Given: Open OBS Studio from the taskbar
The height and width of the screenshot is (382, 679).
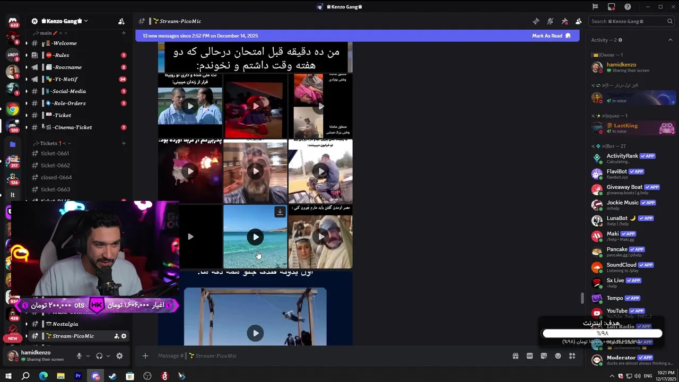Looking at the screenshot, I should (x=147, y=376).
